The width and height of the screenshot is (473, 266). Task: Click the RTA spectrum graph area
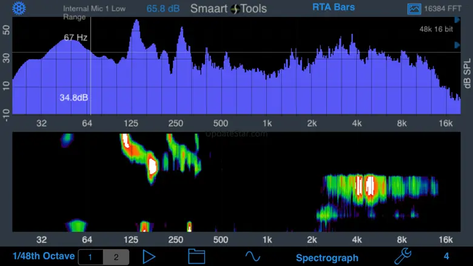[236, 65]
